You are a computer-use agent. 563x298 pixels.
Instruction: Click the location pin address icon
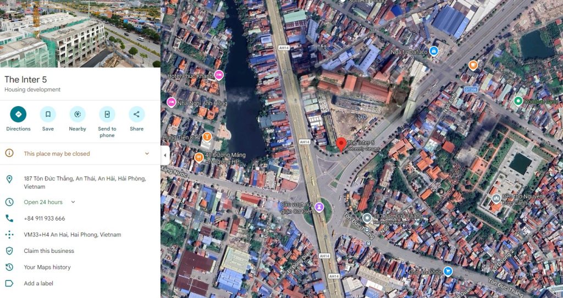tap(9, 179)
